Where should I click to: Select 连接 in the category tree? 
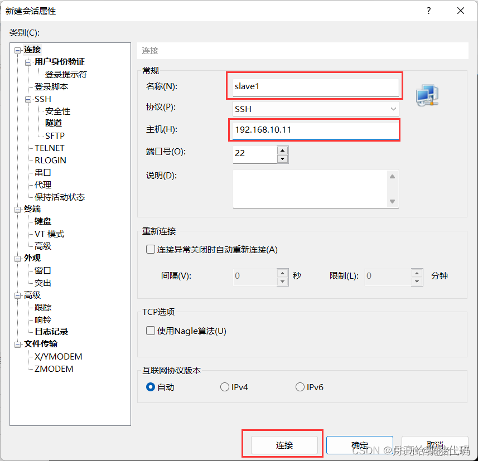pos(32,50)
